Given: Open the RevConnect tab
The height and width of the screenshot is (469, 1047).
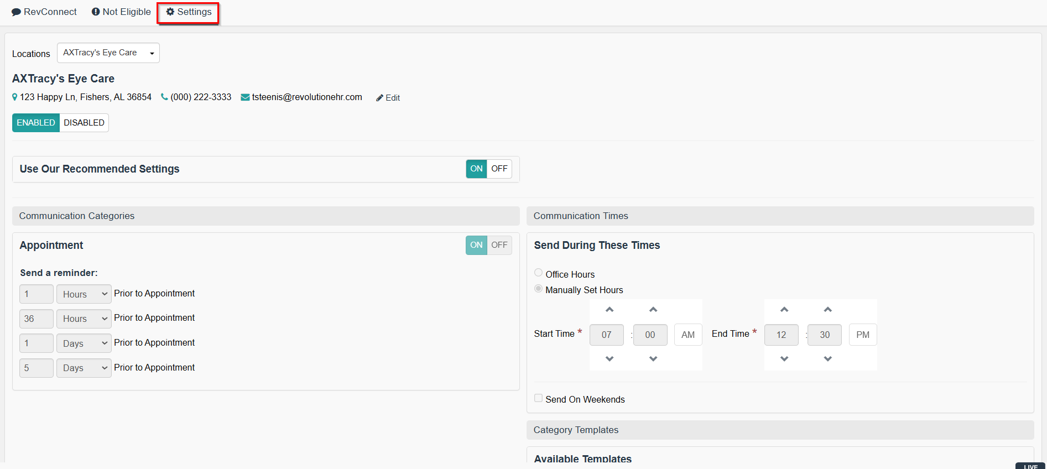Looking at the screenshot, I should 44,12.
